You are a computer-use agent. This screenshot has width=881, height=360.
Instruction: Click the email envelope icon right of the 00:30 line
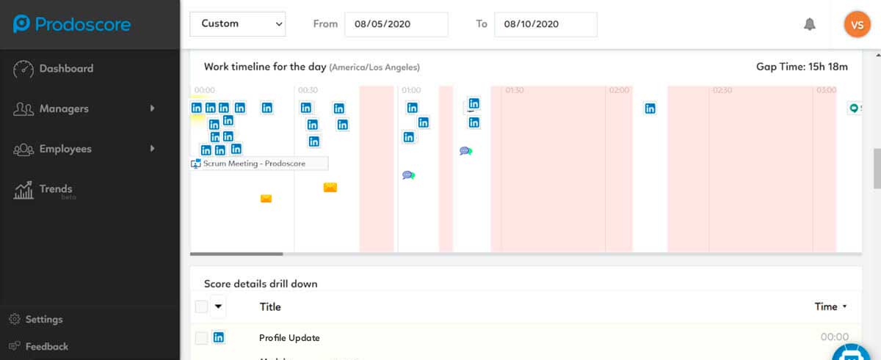point(330,188)
